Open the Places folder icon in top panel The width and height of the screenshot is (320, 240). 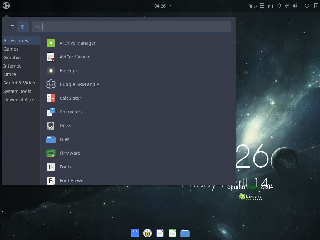271,6
